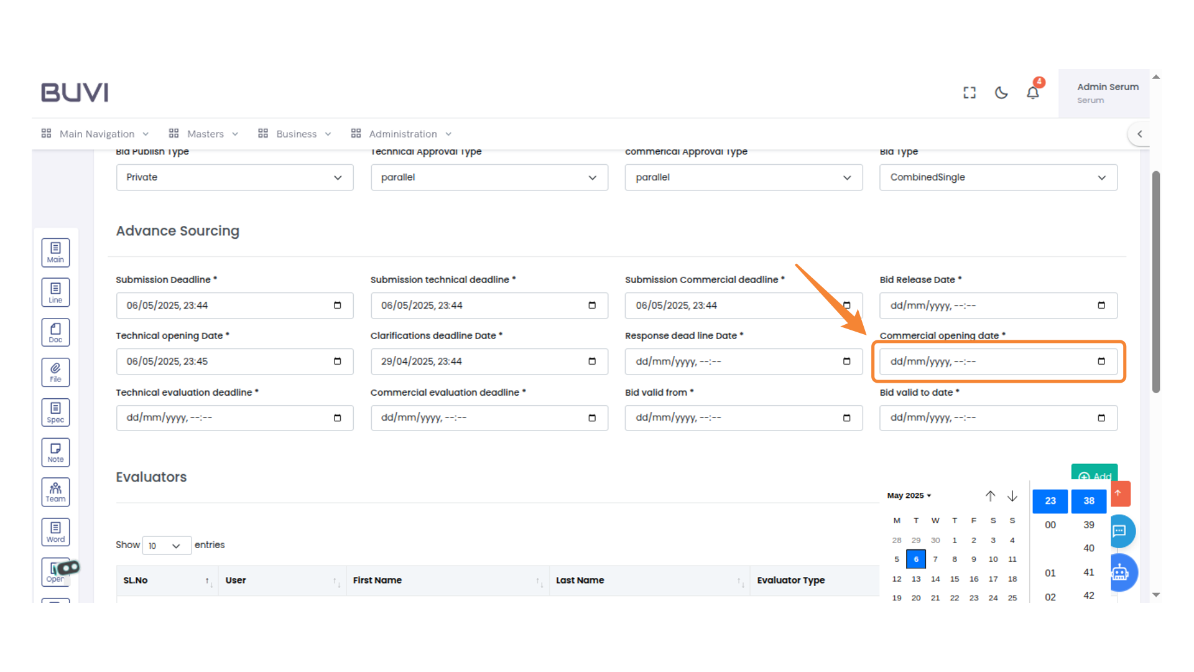Open the Line sidebar icon
The height and width of the screenshot is (672, 1194).
(55, 292)
